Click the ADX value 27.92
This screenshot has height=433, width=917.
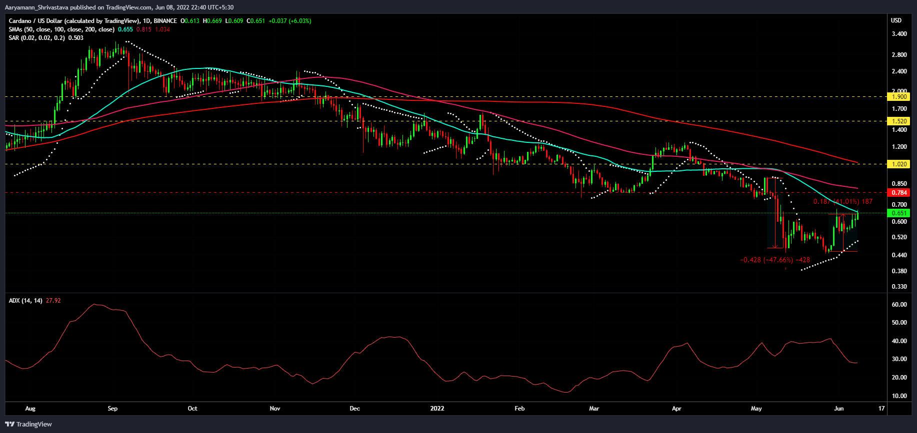tap(53, 301)
